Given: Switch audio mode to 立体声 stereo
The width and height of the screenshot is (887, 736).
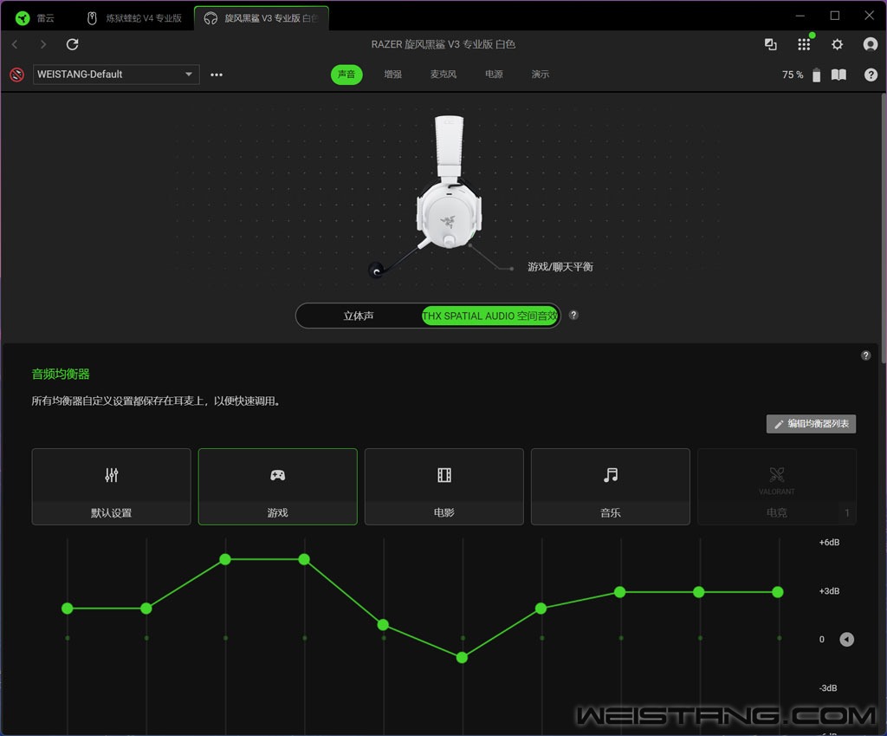Looking at the screenshot, I should click(x=359, y=316).
